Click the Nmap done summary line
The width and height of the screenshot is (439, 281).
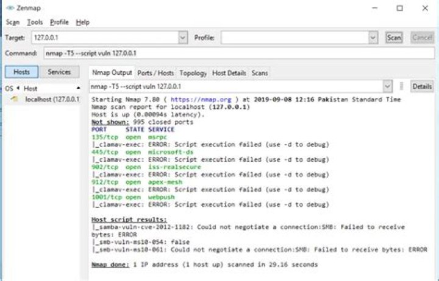[x=205, y=265]
